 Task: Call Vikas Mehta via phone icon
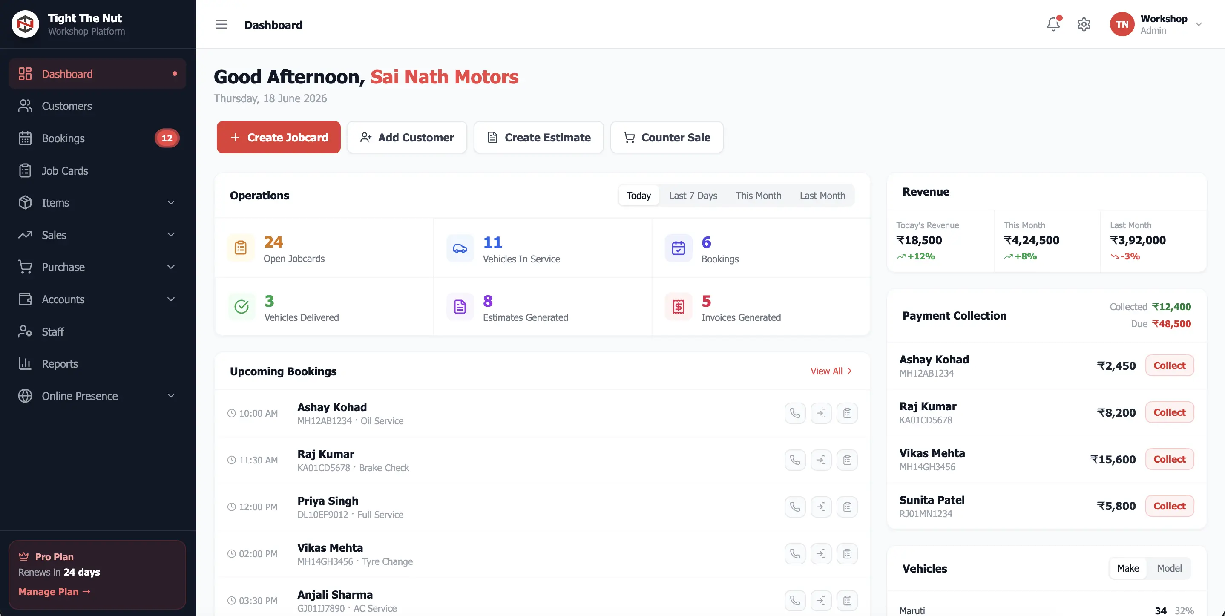(795, 554)
